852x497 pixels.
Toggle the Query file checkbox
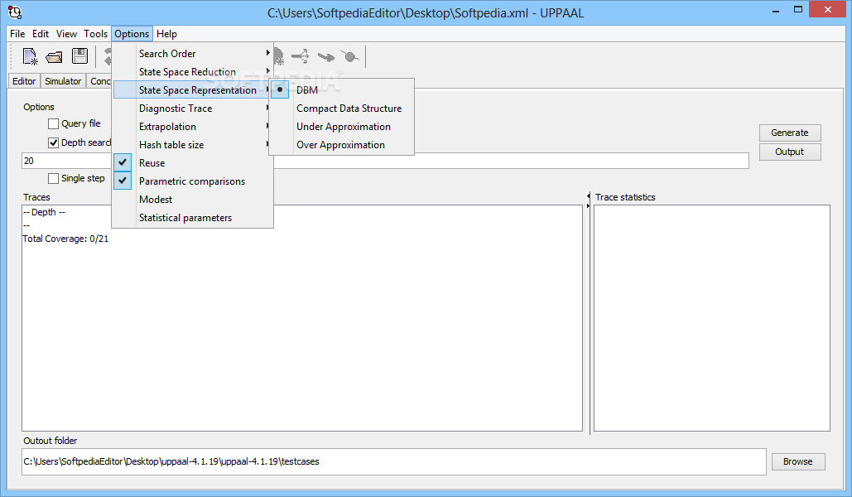[53, 124]
